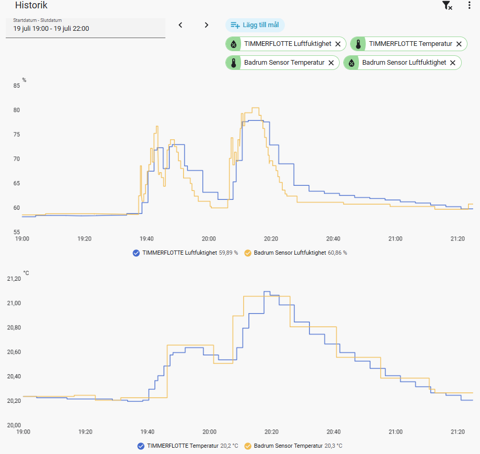Open the Startdatum - Slutdatum date range field
This screenshot has width=480, height=454.
coord(86,28)
